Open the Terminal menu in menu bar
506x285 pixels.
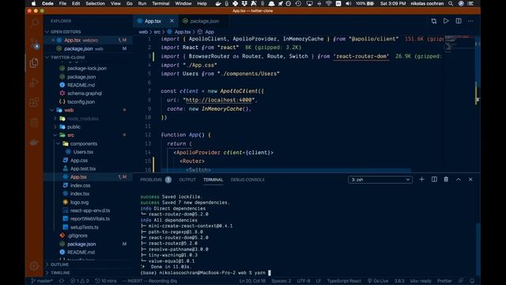[x=160, y=3]
